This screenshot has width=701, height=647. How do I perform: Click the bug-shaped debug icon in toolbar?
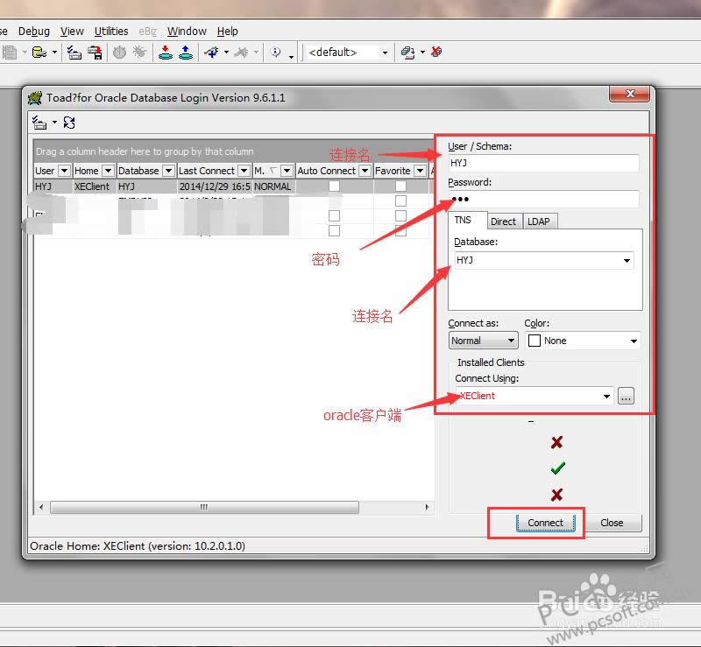tap(139, 53)
